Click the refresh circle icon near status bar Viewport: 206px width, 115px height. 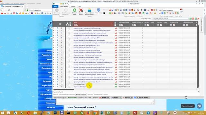[186, 97]
